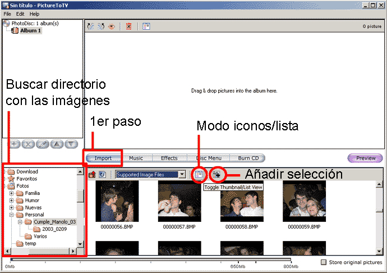Click folder tree horizontal scroll left arrow
Viewport: 387px width, 273px height.
(7, 251)
